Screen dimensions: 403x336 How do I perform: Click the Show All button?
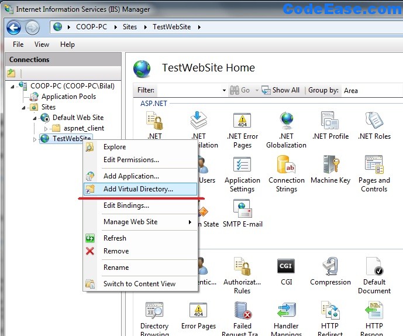click(280, 90)
